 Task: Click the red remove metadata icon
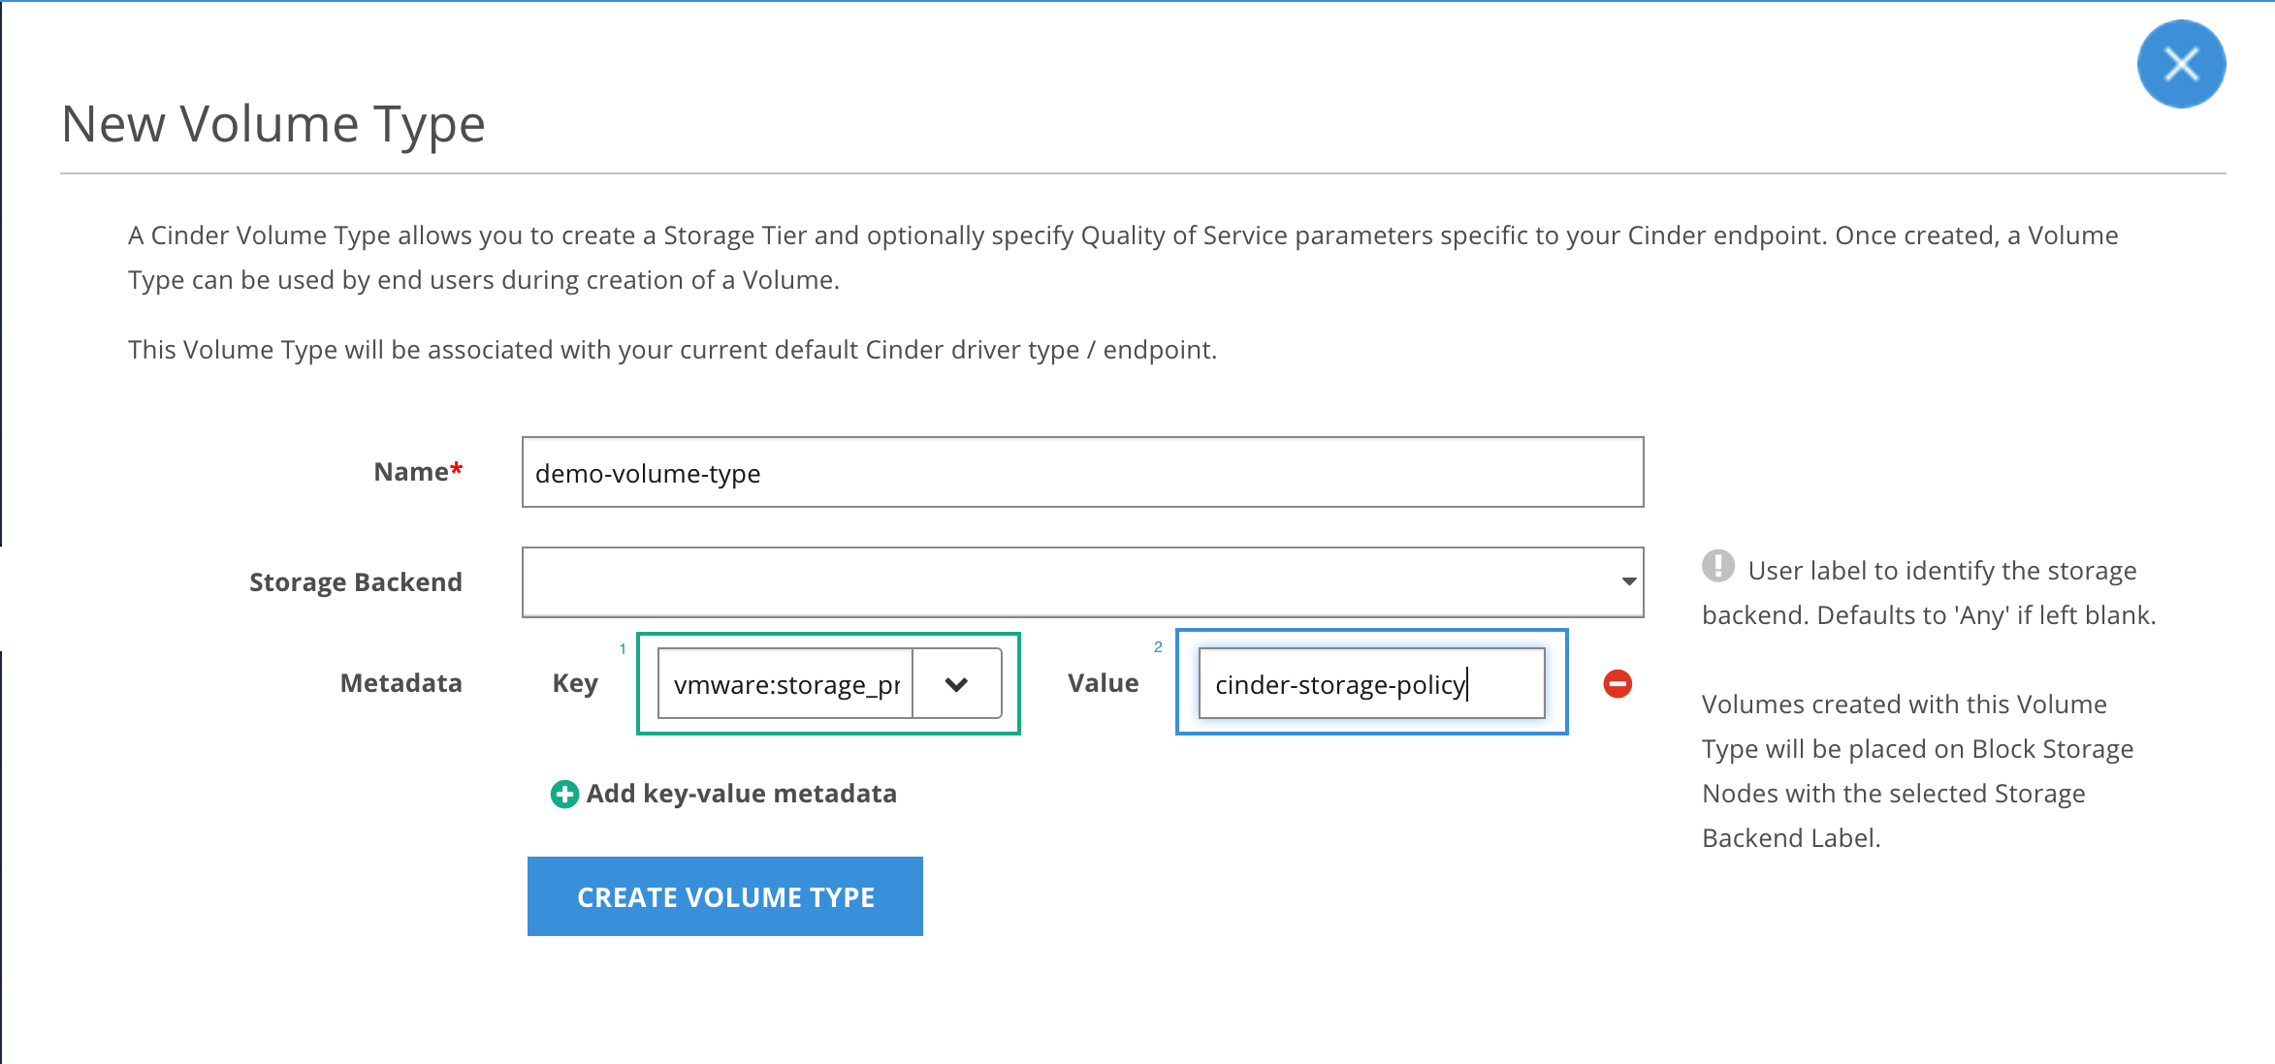tap(1618, 684)
